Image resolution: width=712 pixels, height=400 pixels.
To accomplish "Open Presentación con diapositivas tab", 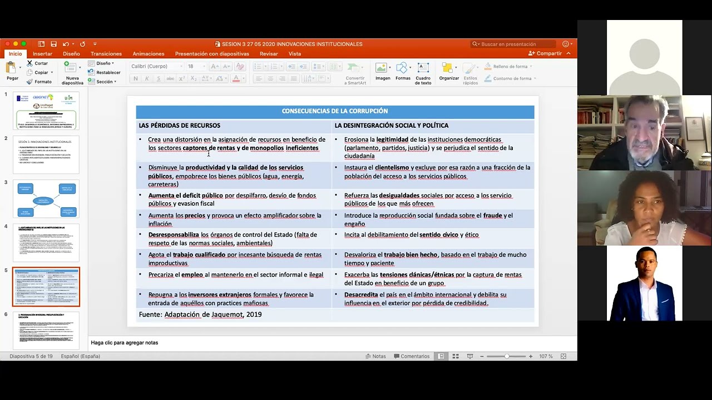I will point(212,54).
